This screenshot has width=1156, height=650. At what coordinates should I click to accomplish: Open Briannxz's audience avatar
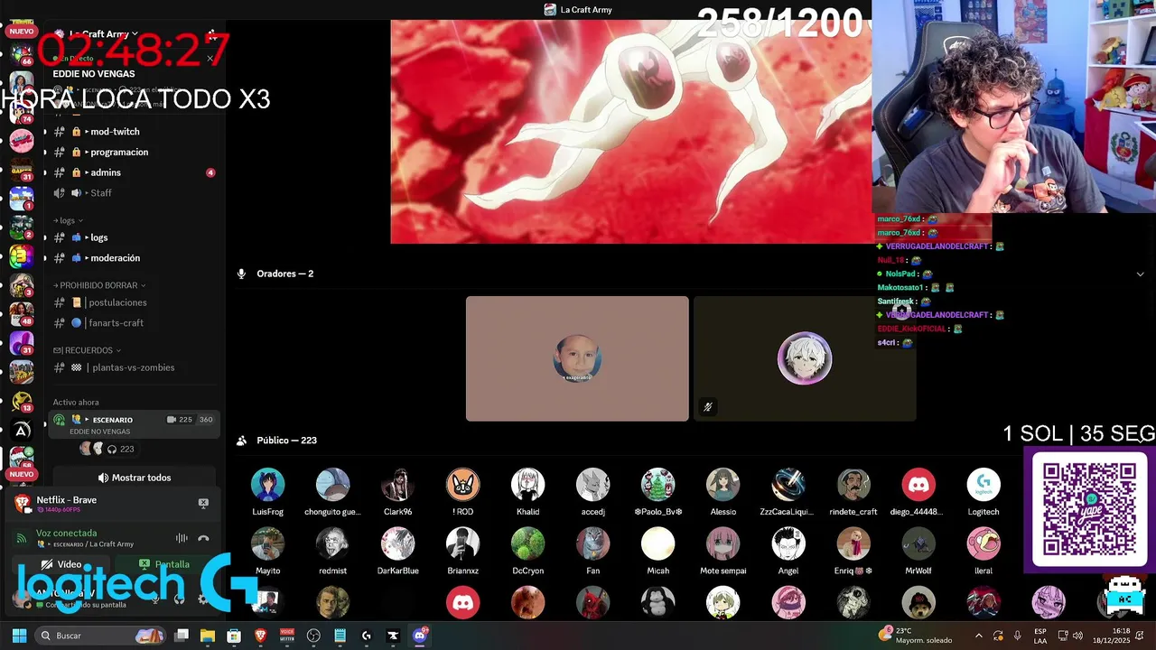462,544
